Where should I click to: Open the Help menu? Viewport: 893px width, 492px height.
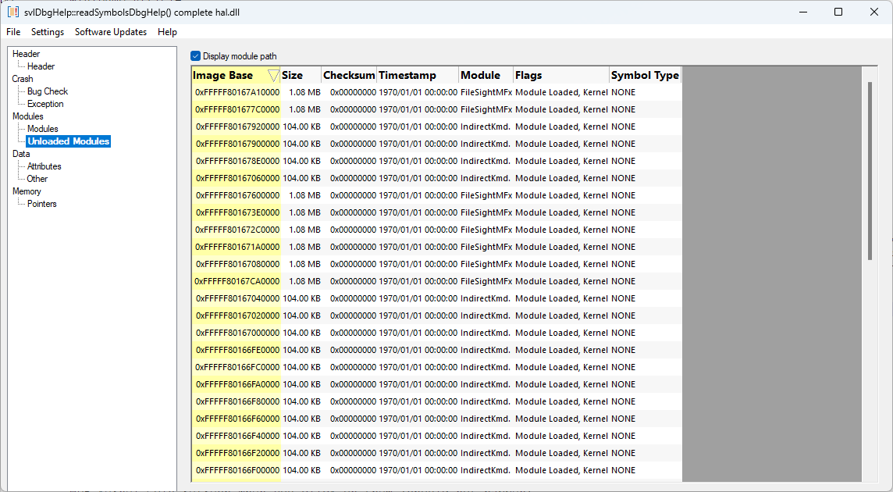(x=167, y=32)
